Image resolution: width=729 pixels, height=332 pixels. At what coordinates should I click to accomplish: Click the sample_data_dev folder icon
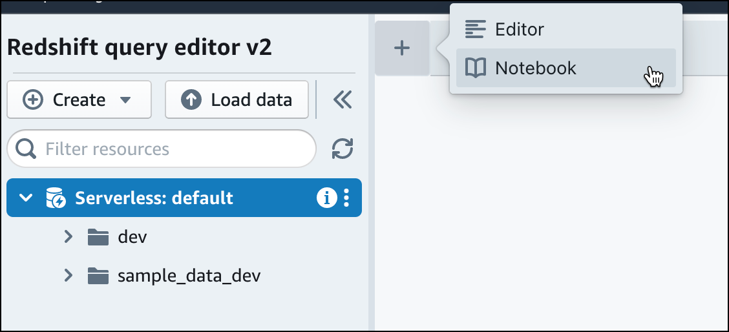(98, 276)
